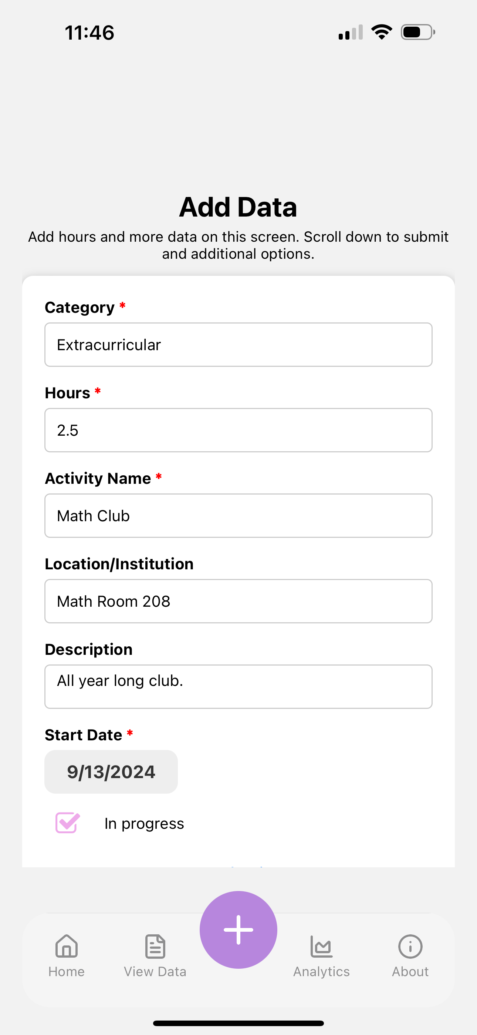This screenshot has width=477, height=1035.
Task: Edit the Activity Name field Math Club
Action: (238, 516)
